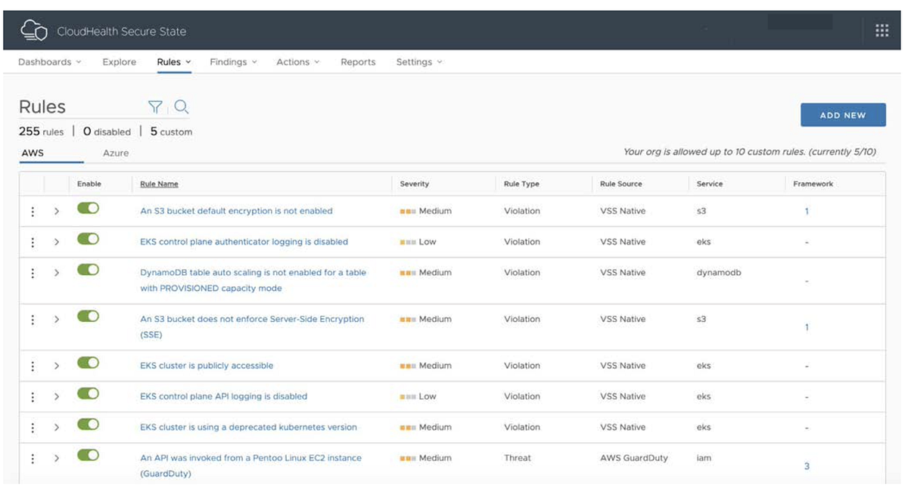Click the Framework column header

(813, 184)
